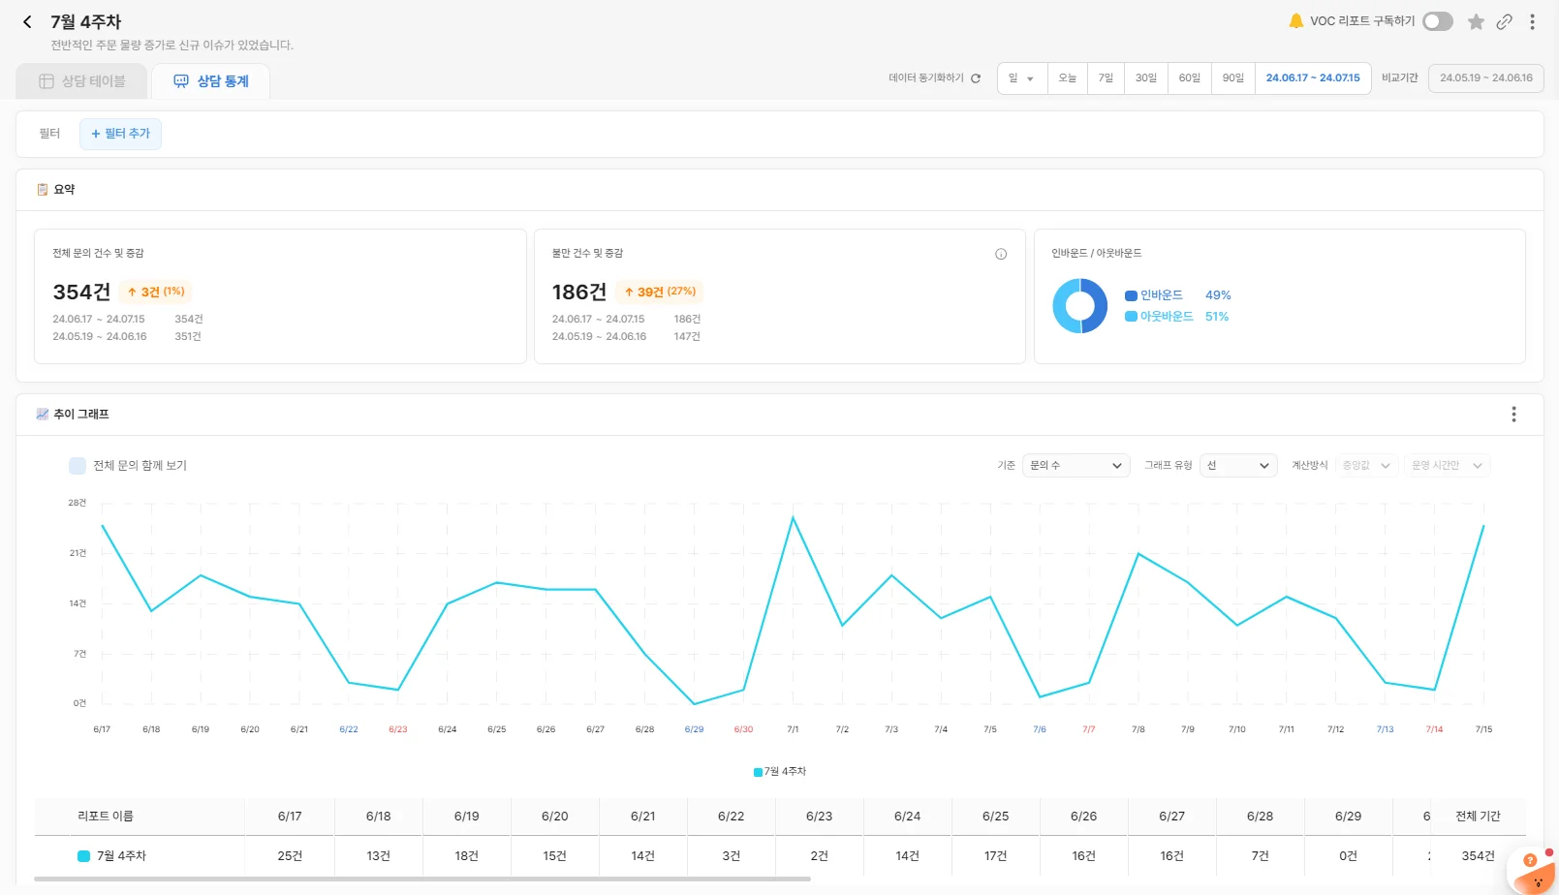This screenshot has height=895, width=1559.
Task: Copy link with the chain icon
Action: pyautogui.click(x=1504, y=21)
